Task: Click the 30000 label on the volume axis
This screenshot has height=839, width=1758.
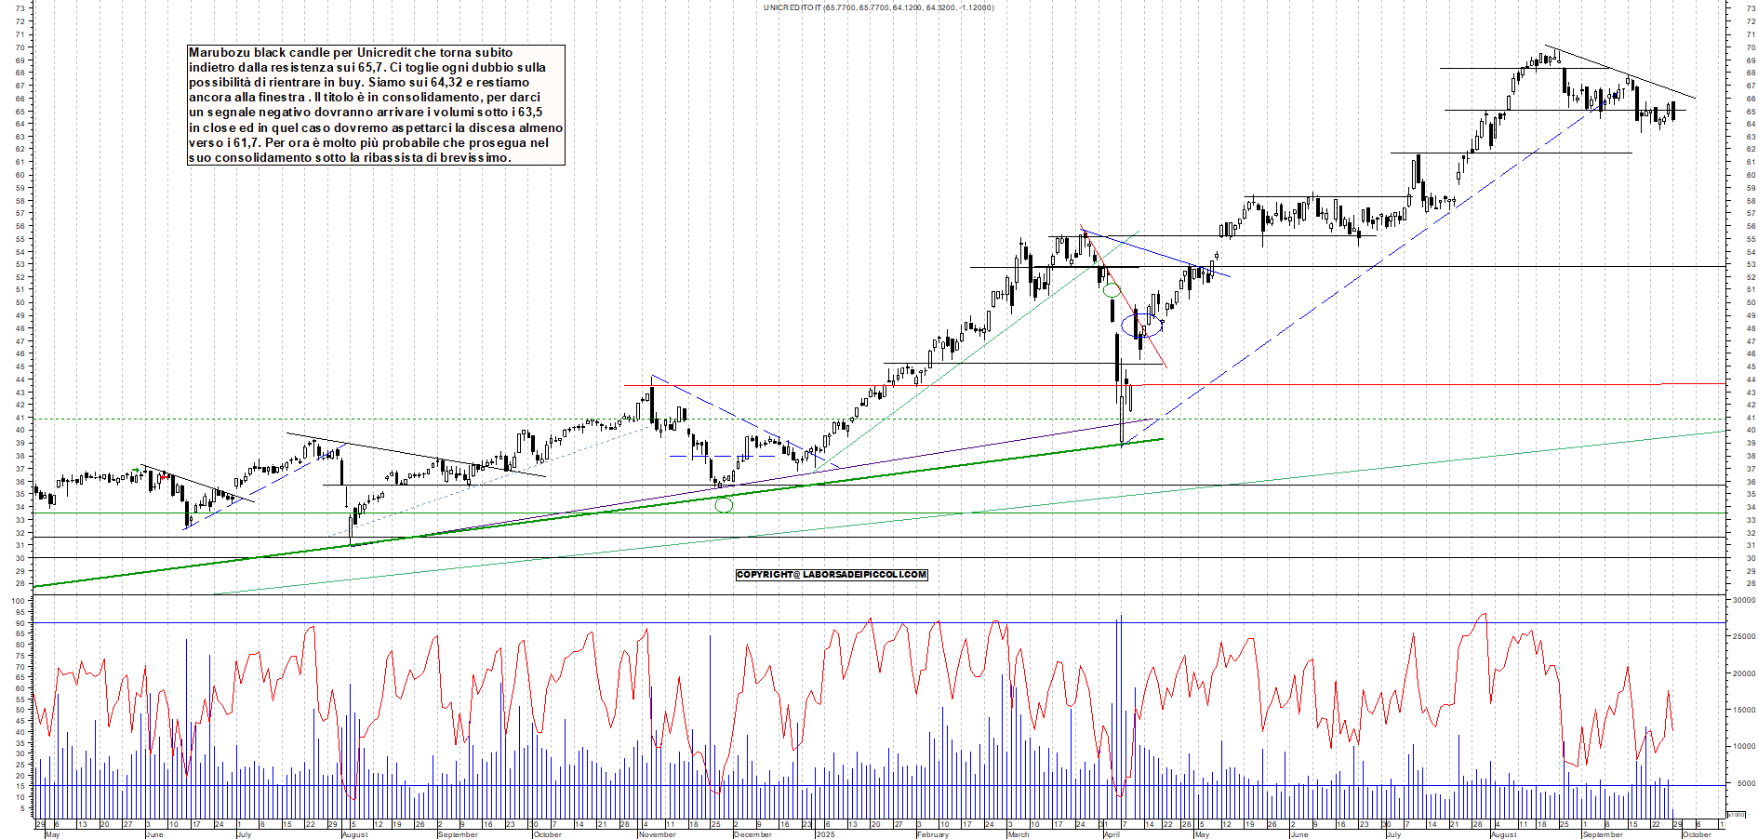Action: click(x=1743, y=601)
